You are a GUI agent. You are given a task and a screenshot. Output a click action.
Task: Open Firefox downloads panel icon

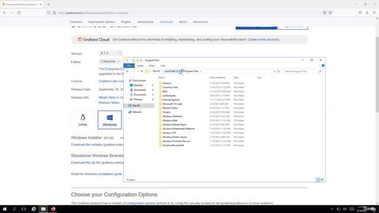coord(367,13)
